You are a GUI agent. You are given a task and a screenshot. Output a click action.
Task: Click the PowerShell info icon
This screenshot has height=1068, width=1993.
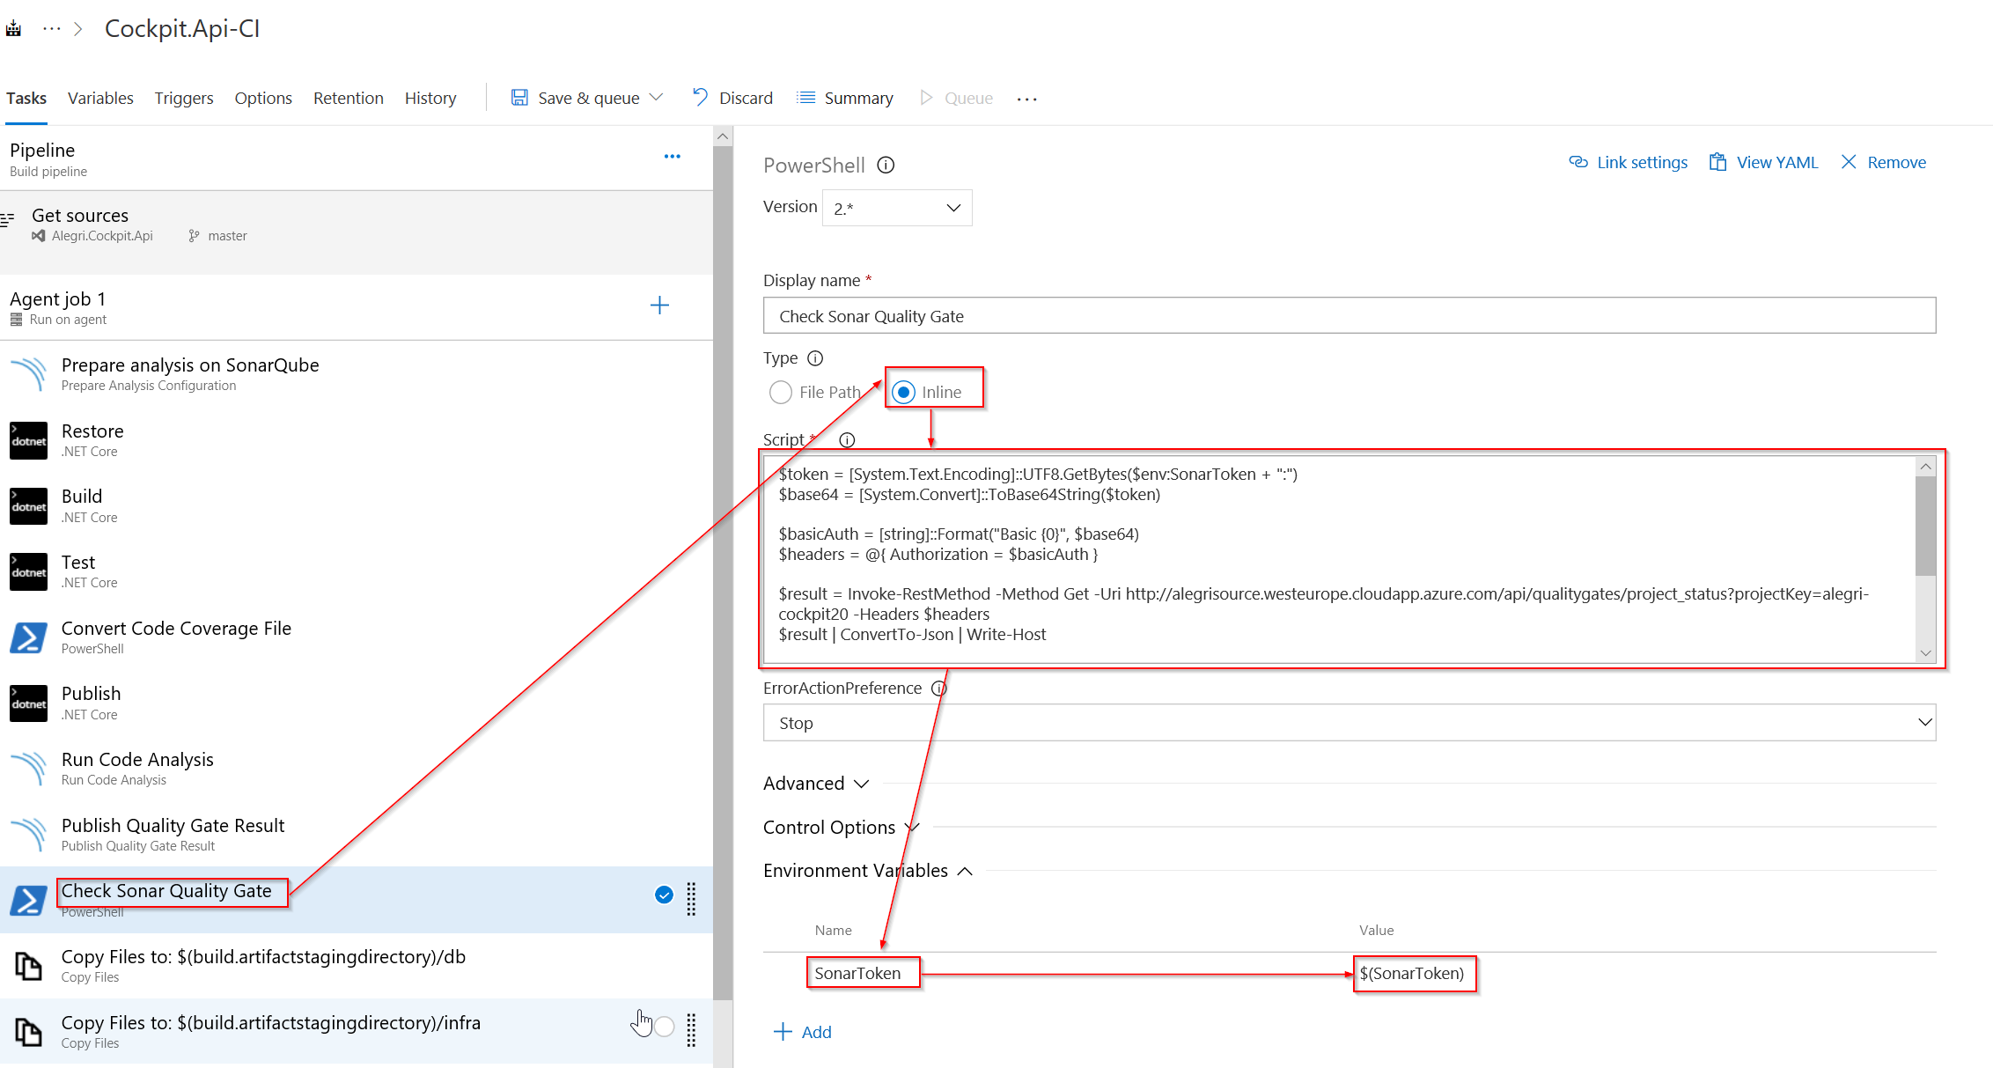886,166
